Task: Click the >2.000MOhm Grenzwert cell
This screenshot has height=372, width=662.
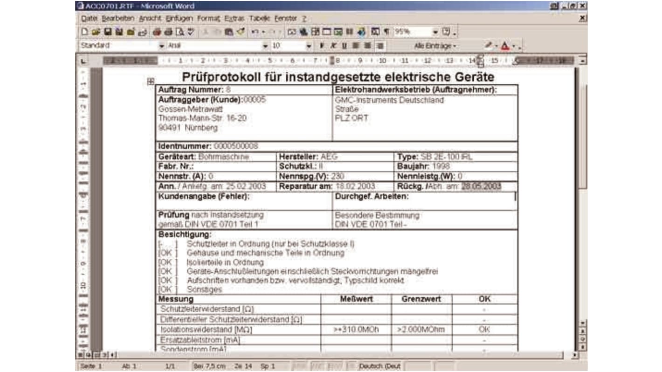Action: pyautogui.click(x=421, y=330)
